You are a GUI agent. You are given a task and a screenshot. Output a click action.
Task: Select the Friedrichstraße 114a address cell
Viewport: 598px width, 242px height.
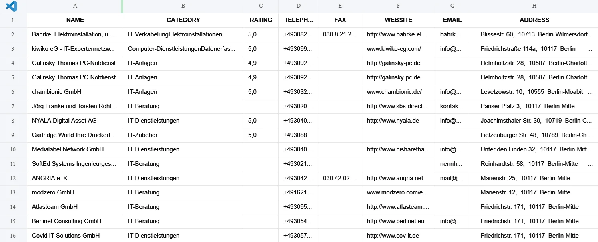[534, 49]
